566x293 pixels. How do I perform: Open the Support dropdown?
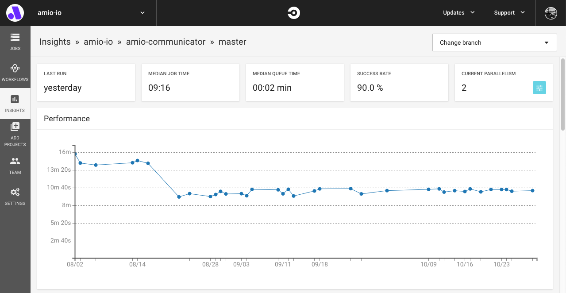click(509, 13)
